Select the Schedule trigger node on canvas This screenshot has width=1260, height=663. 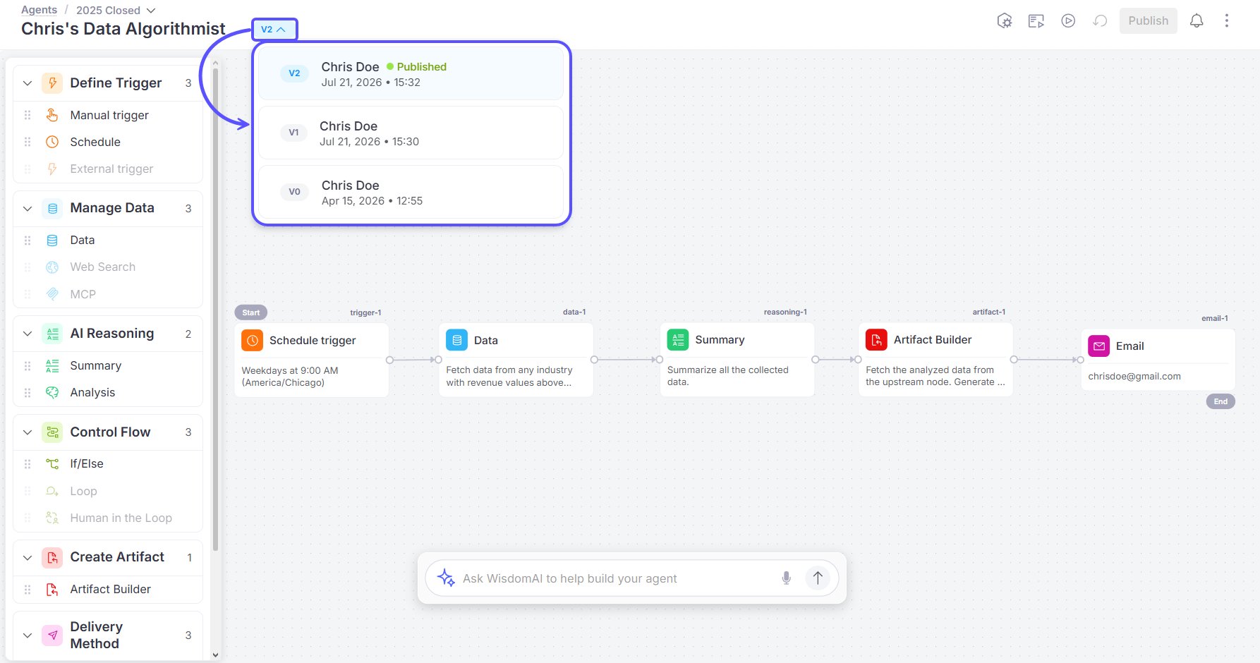pos(312,360)
